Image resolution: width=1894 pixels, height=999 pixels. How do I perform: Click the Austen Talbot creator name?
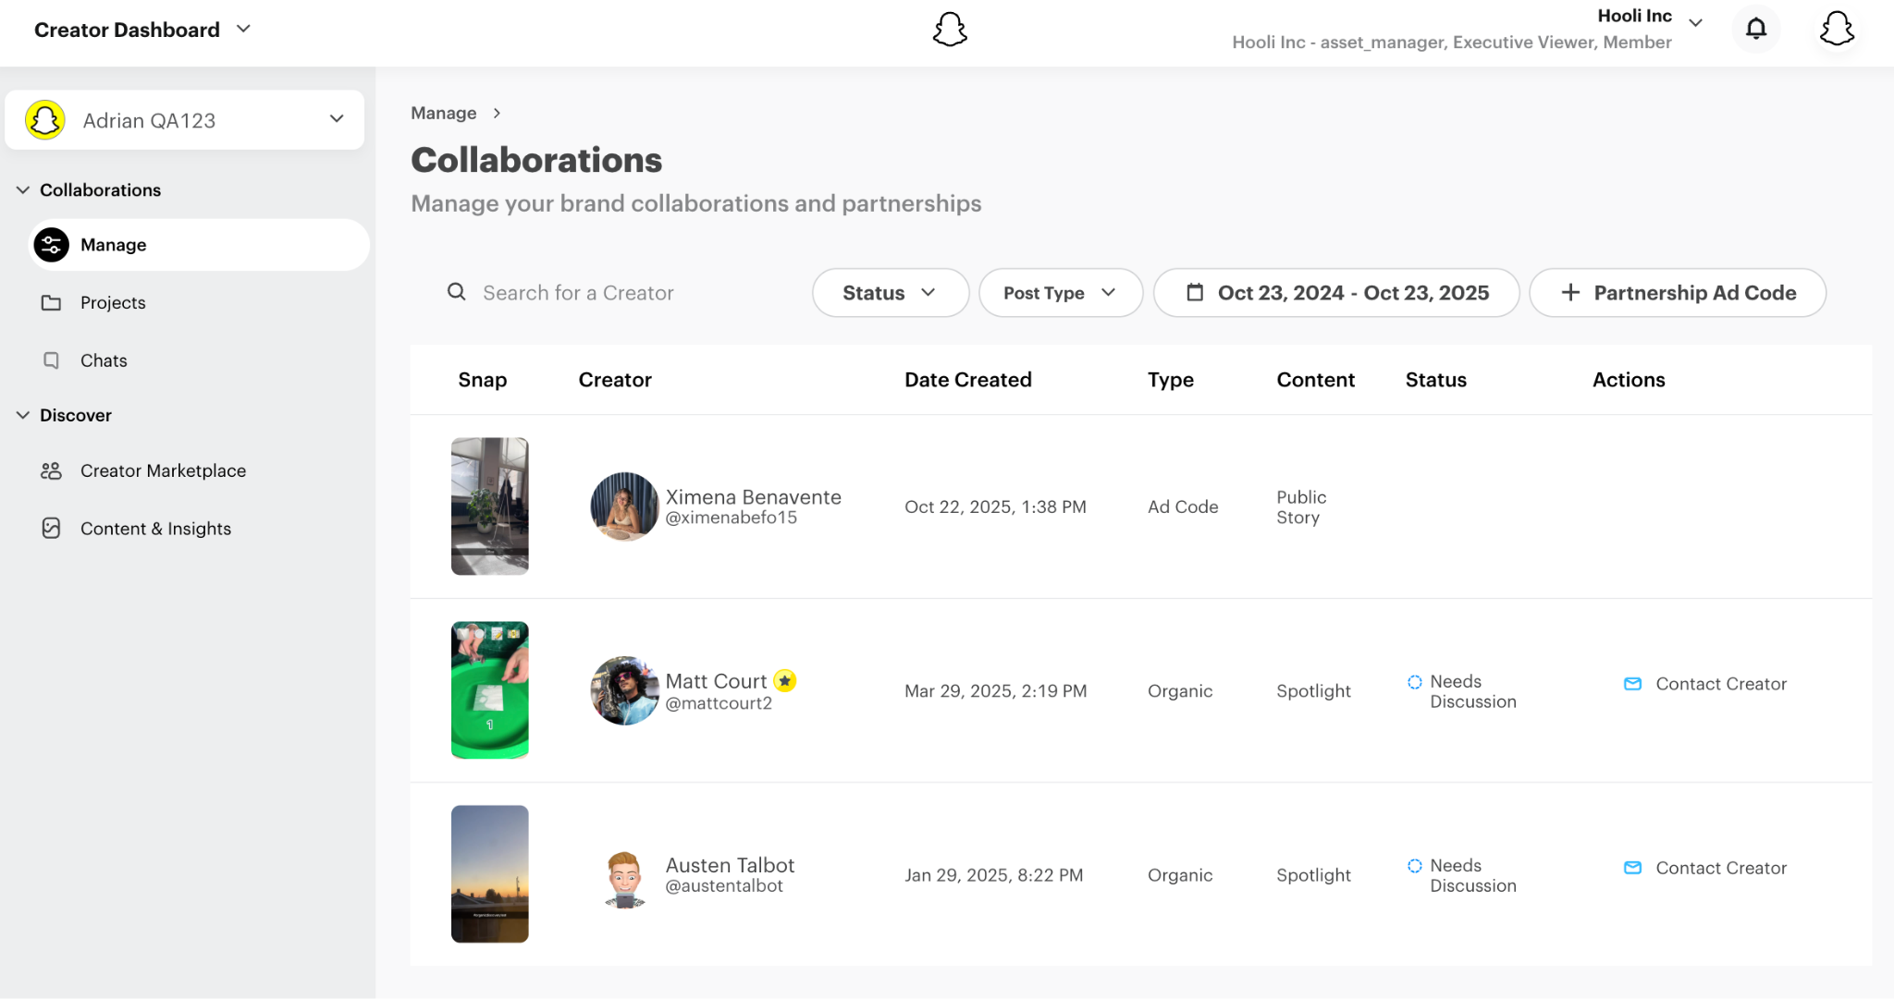pos(730,865)
